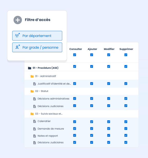Click the Calendrier label

click(x=44, y=121)
